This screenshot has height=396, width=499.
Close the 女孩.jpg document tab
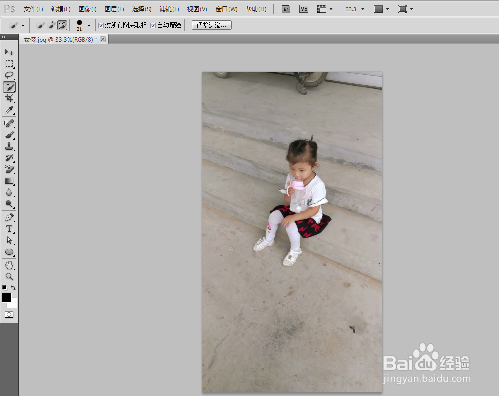[x=103, y=39]
